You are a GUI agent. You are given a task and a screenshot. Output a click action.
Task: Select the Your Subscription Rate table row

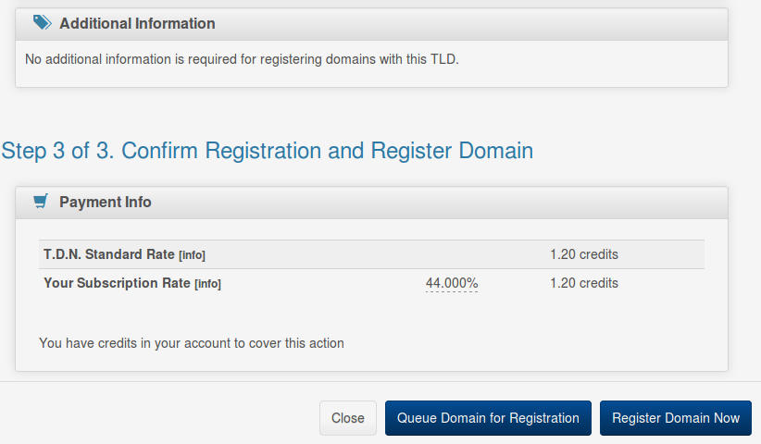[371, 283]
